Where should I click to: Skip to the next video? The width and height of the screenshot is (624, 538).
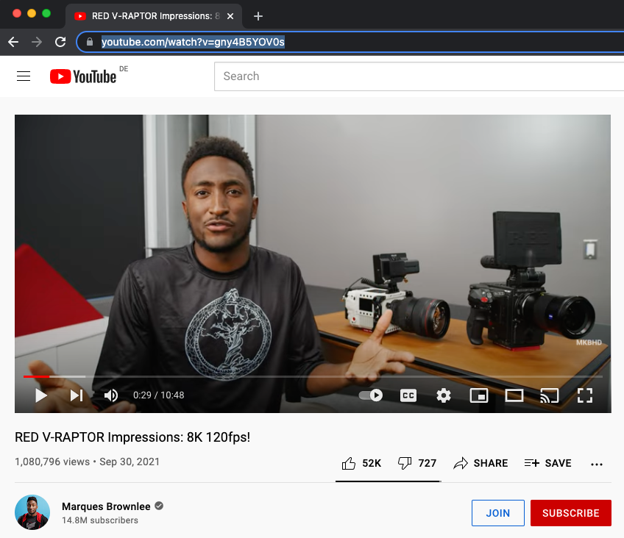(x=77, y=395)
